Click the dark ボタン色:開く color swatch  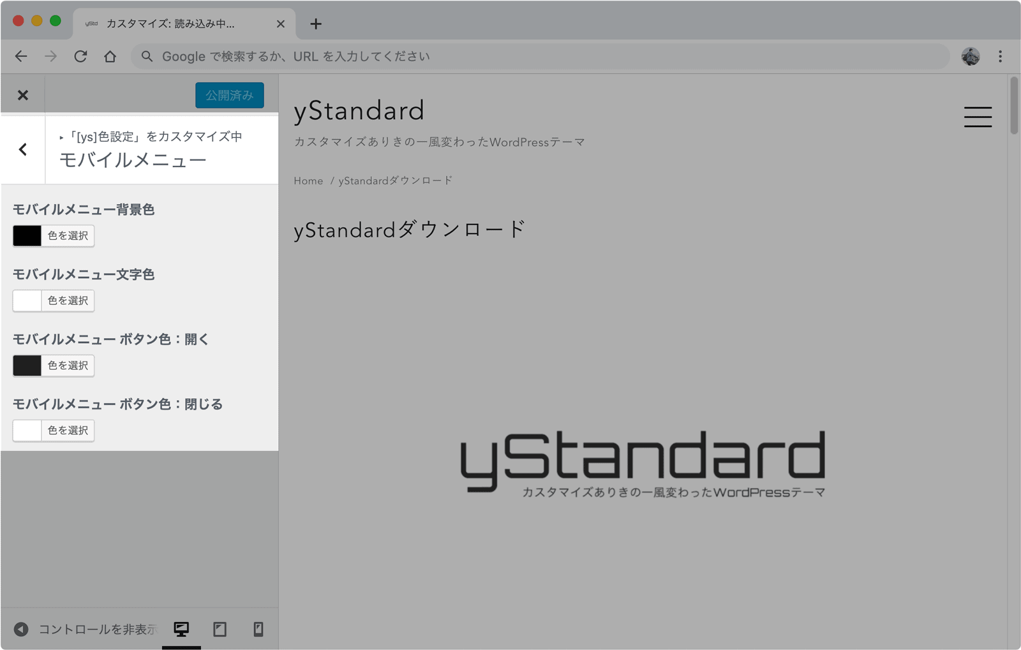coord(27,366)
